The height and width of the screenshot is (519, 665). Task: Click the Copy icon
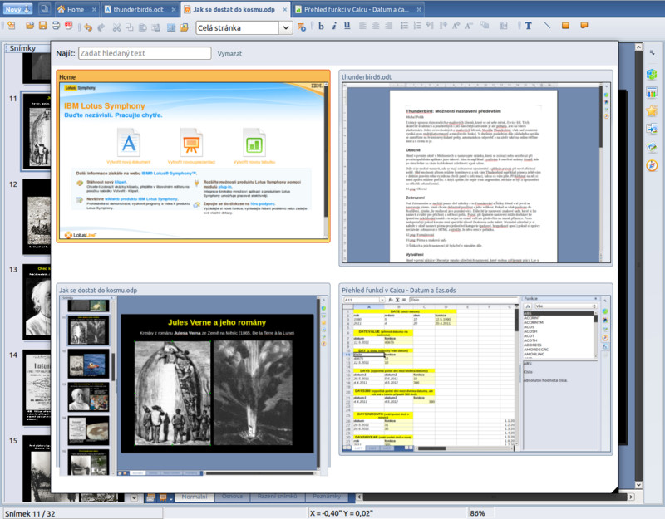130,27
